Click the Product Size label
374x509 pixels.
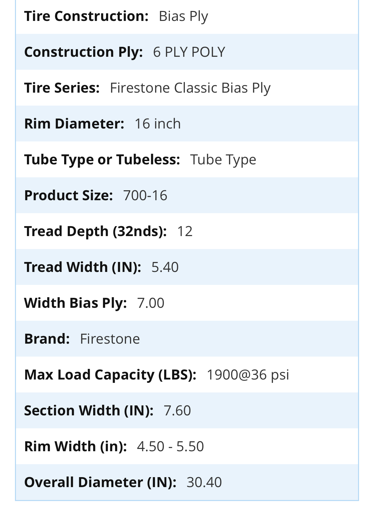point(68,195)
